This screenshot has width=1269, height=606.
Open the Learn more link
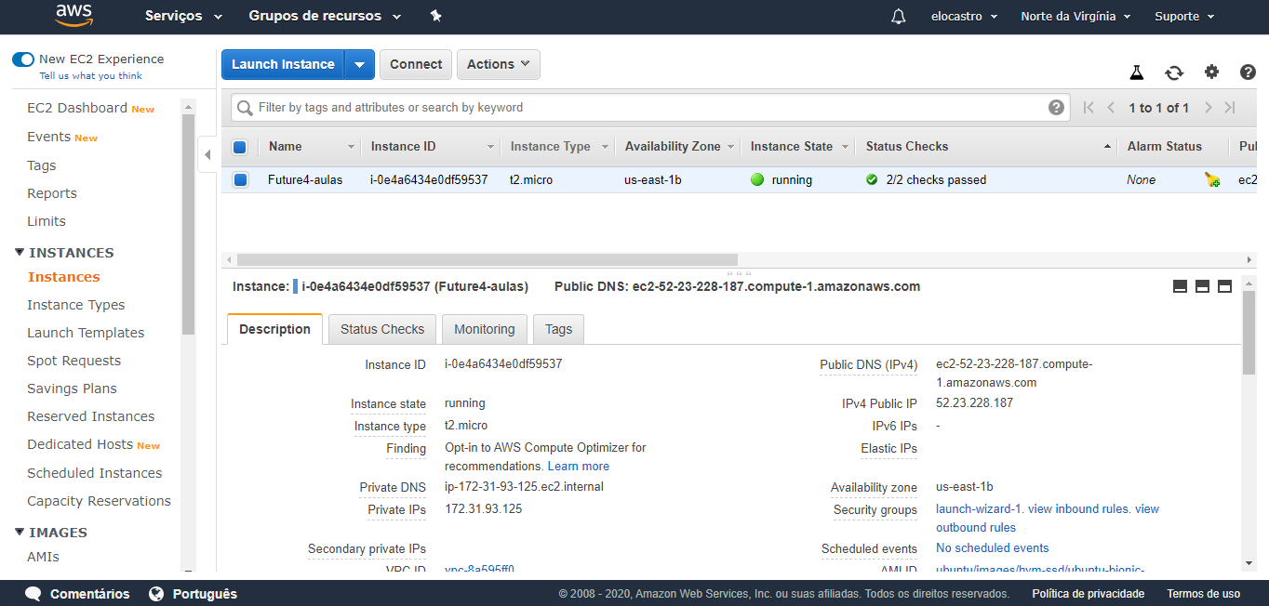[579, 467]
